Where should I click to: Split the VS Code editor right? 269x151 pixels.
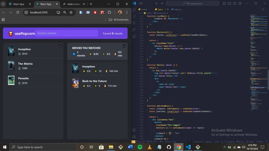coord(263,9)
